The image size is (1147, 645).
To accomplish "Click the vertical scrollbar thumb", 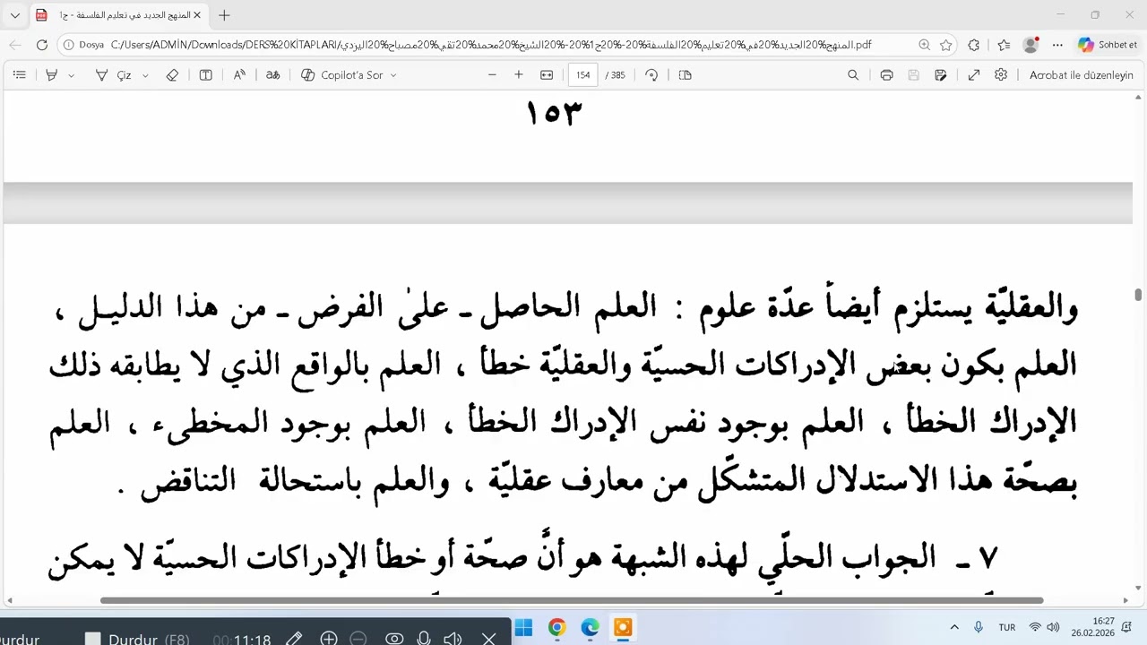I will point(1138,295).
